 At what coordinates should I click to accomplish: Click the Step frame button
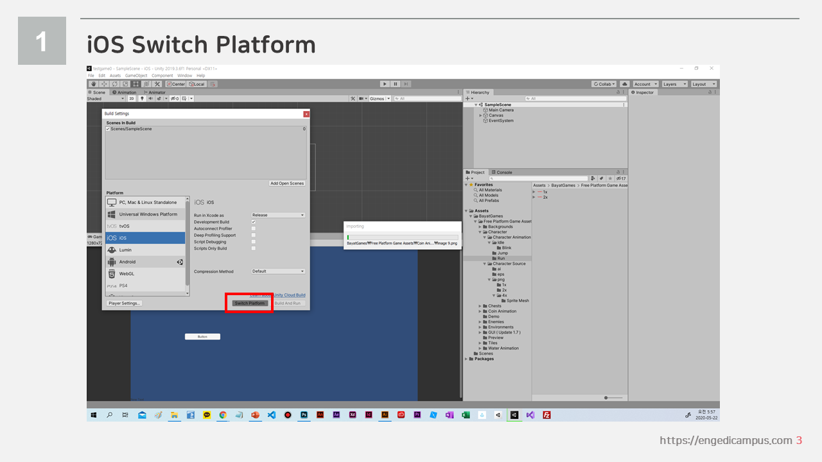click(x=407, y=84)
